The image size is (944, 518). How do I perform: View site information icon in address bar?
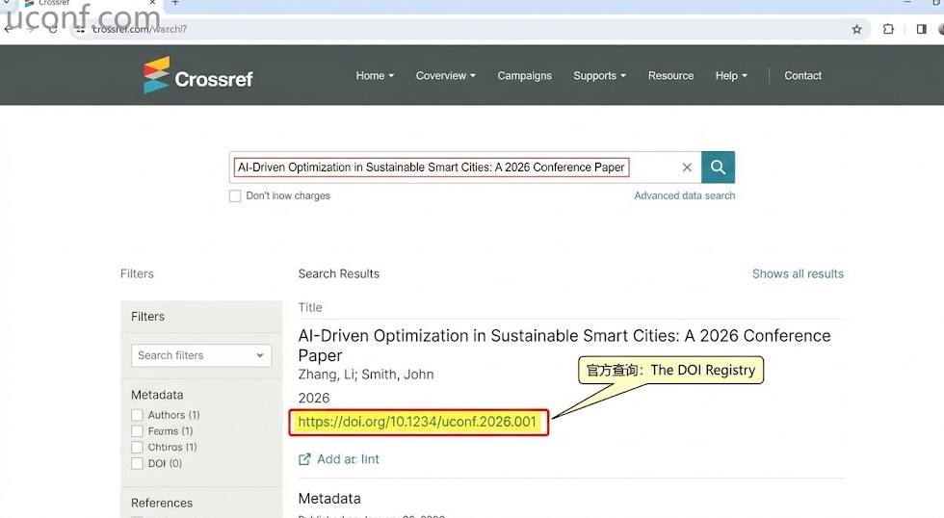79,29
